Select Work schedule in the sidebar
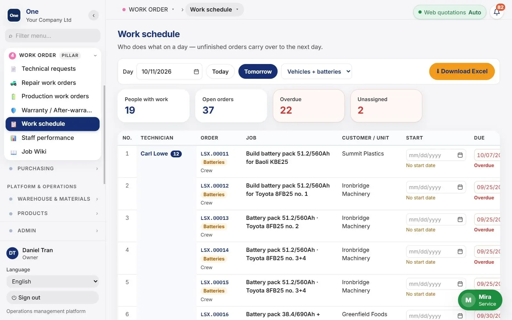 click(x=52, y=124)
